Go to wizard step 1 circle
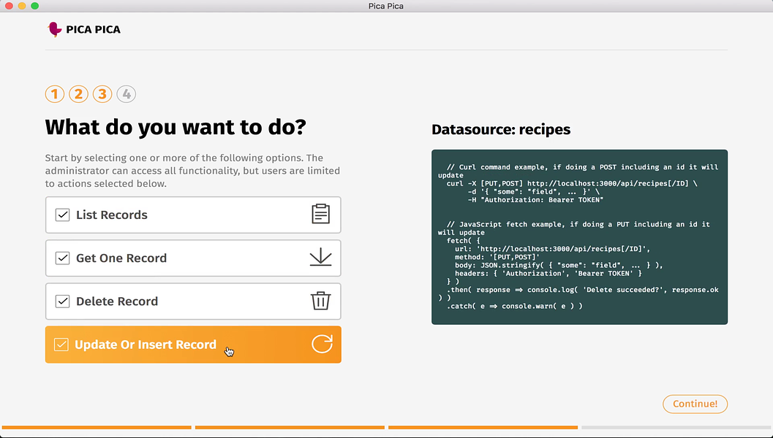Screen dimensions: 773x438 (55, 93)
